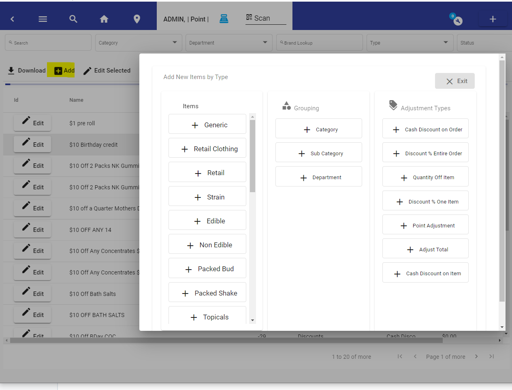
Task: Click the magnifier search icon in header
Action: click(x=73, y=19)
